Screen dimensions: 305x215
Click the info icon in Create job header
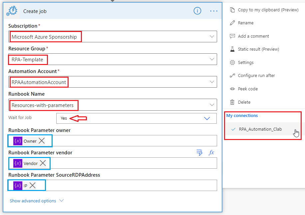(197, 11)
